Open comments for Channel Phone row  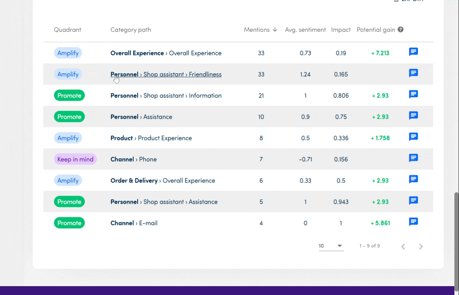(x=413, y=158)
